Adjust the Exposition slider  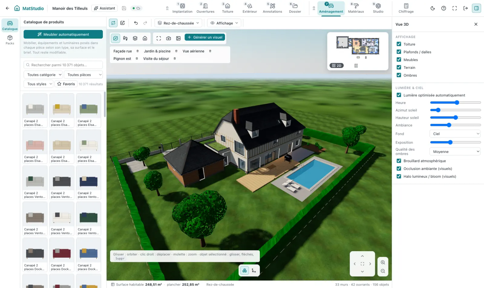[x=455, y=142]
